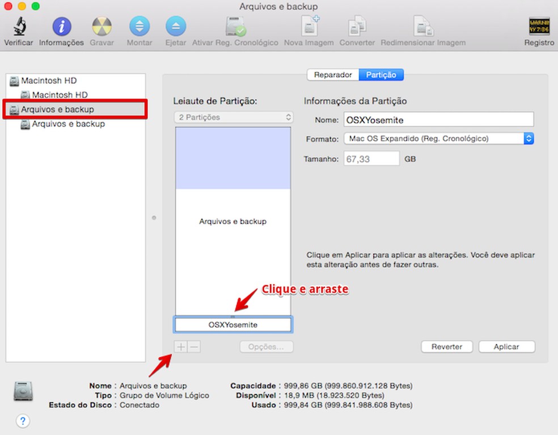This screenshot has height=435, width=558.
Task: Click the Tipo value Grupo de Volume Lógico
Action: click(x=164, y=395)
